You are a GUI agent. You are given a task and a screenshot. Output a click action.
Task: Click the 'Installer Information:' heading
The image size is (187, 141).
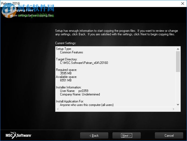(x=69, y=87)
